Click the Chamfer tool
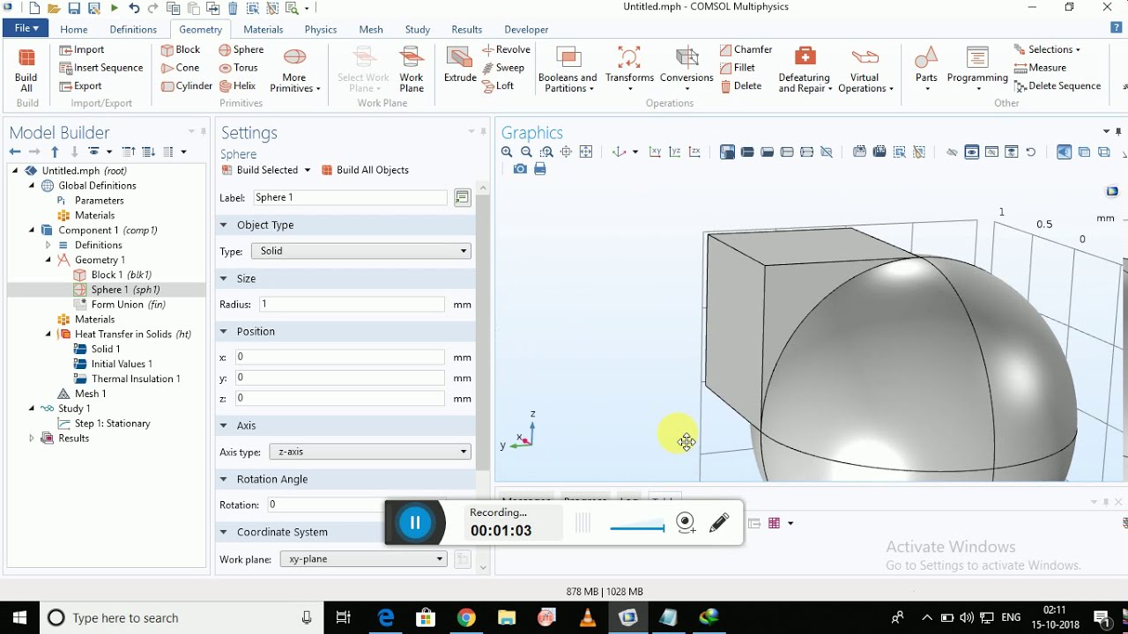 746,50
